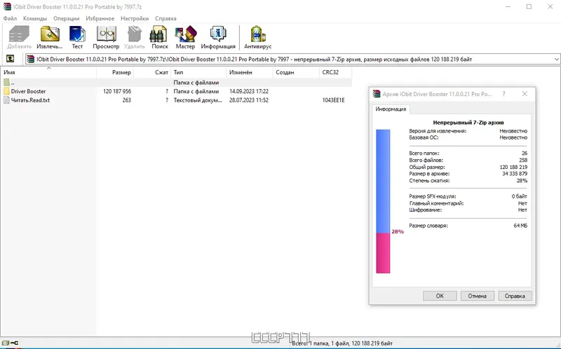Screen dimensions: 561x349
Task: Click the WinRAR title bar app icon
Action: 7,6
